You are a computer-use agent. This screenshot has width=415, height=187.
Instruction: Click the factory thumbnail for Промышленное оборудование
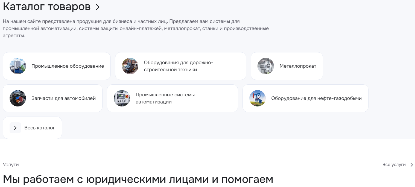tap(18, 66)
